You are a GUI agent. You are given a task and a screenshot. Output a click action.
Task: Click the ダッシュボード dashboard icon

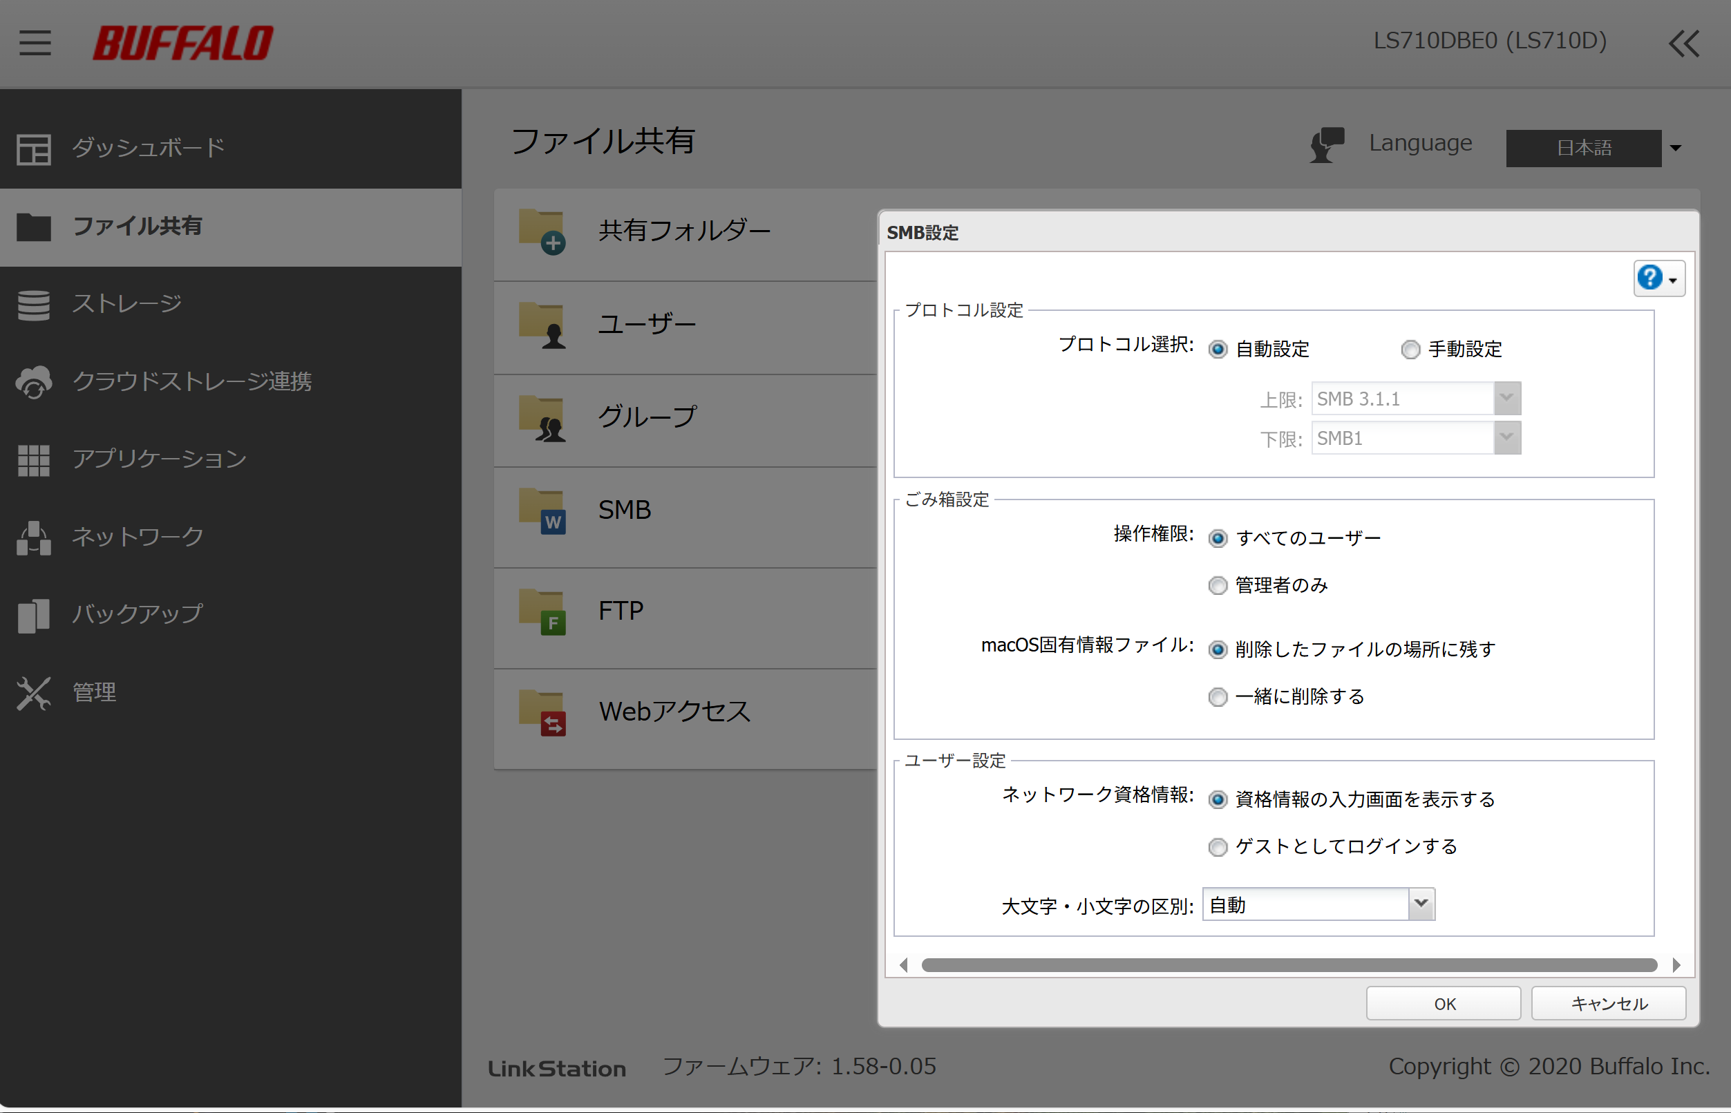point(34,148)
